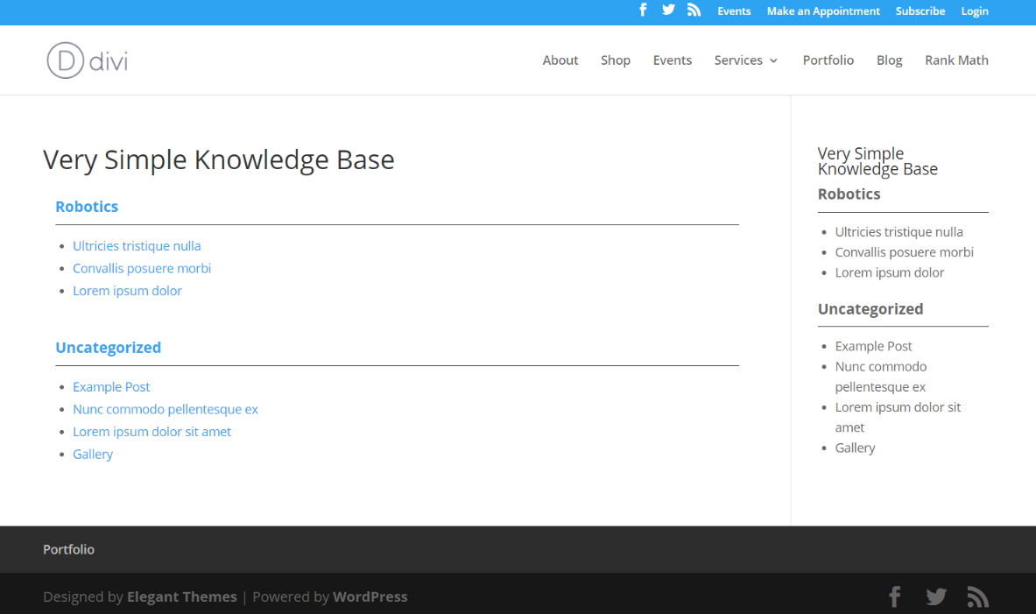Open the footer Twitter icon

point(936,597)
